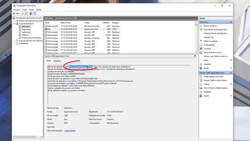Viewport: 250px width, 141px height.
Task: Go back with the blue back arrow
Action: click(14, 14)
